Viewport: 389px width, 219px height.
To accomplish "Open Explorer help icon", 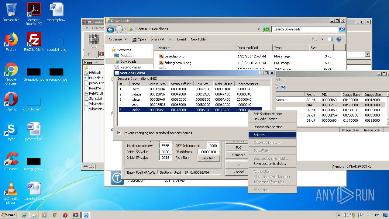I will [339, 39].
